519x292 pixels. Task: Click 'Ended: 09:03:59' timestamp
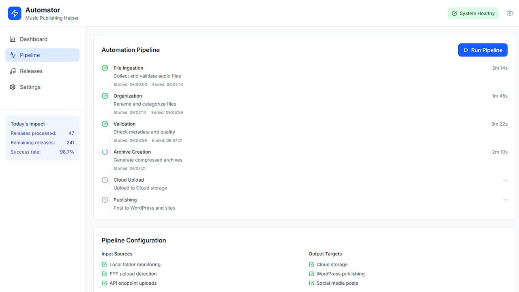point(167,112)
